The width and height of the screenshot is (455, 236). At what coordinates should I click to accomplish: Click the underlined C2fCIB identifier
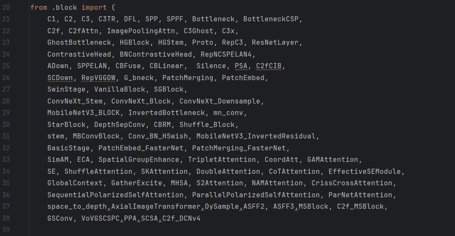tap(269, 66)
